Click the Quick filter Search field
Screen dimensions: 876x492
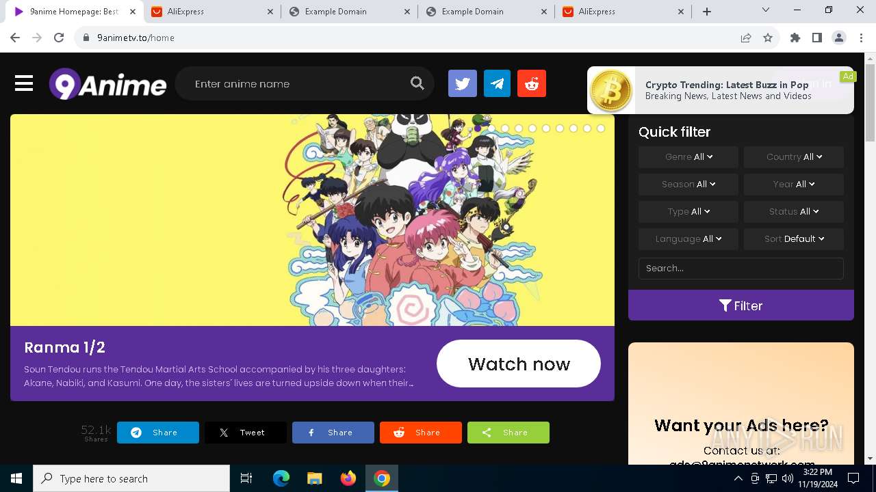(741, 268)
